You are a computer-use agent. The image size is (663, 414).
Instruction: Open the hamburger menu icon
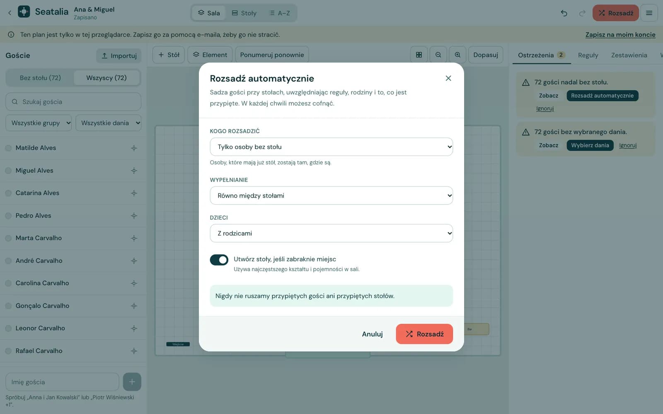649,13
